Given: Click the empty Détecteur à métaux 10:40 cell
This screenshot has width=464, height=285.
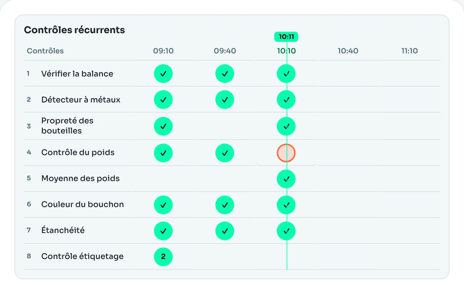Looking at the screenshot, I should pos(348,100).
